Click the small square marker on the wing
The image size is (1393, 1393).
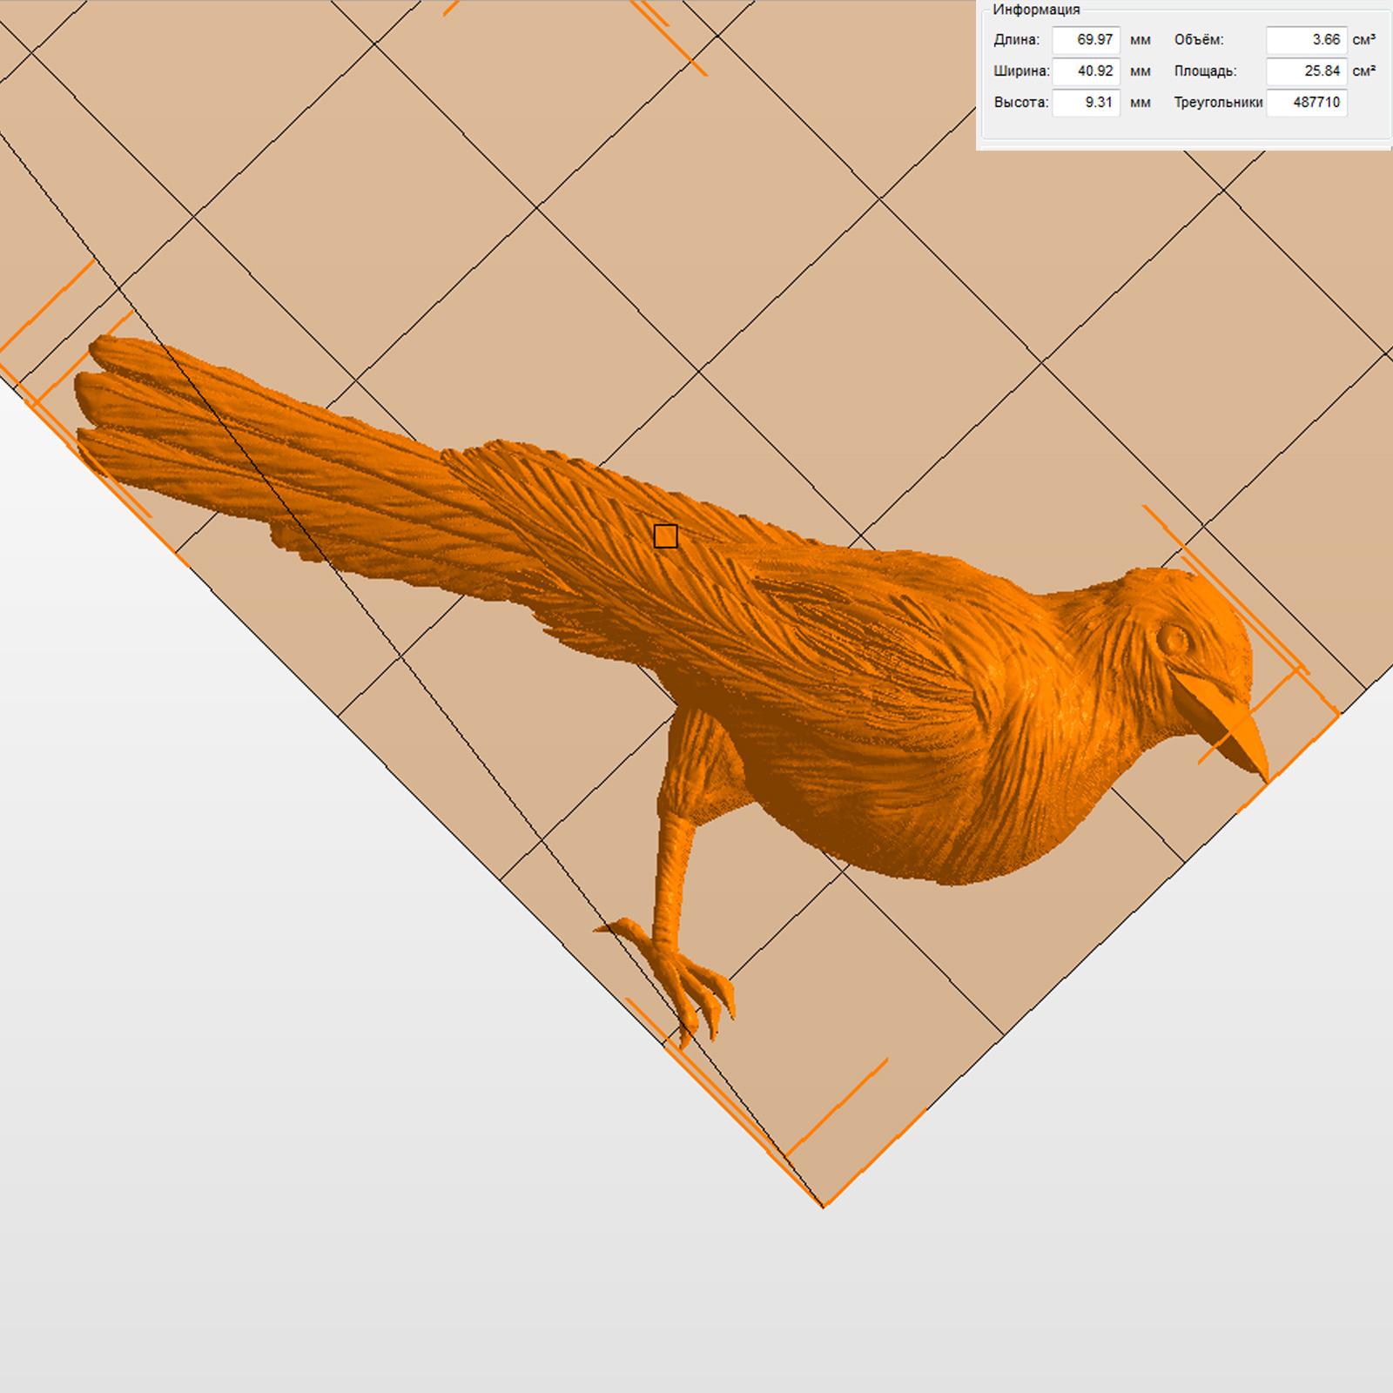click(665, 536)
